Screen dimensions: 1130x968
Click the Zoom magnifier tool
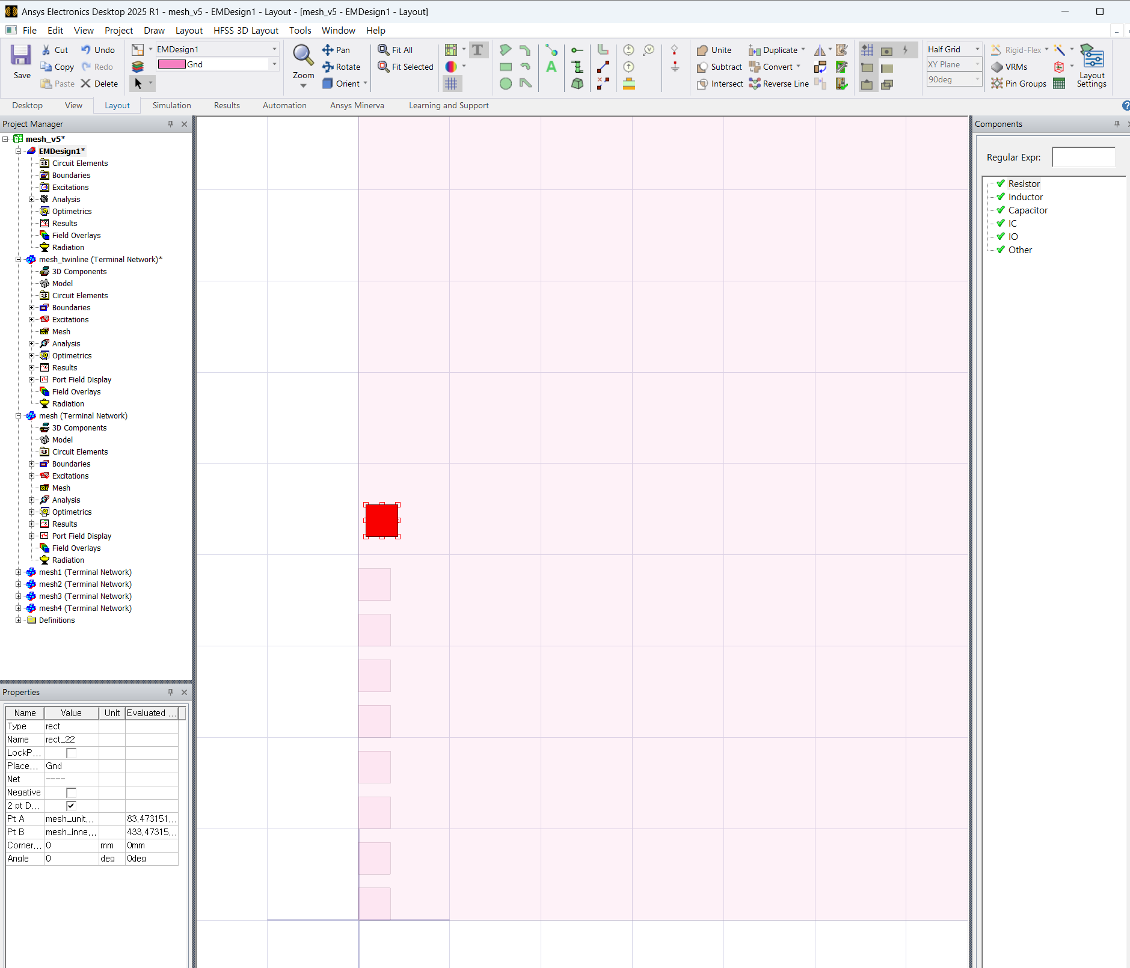(x=302, y=55)
